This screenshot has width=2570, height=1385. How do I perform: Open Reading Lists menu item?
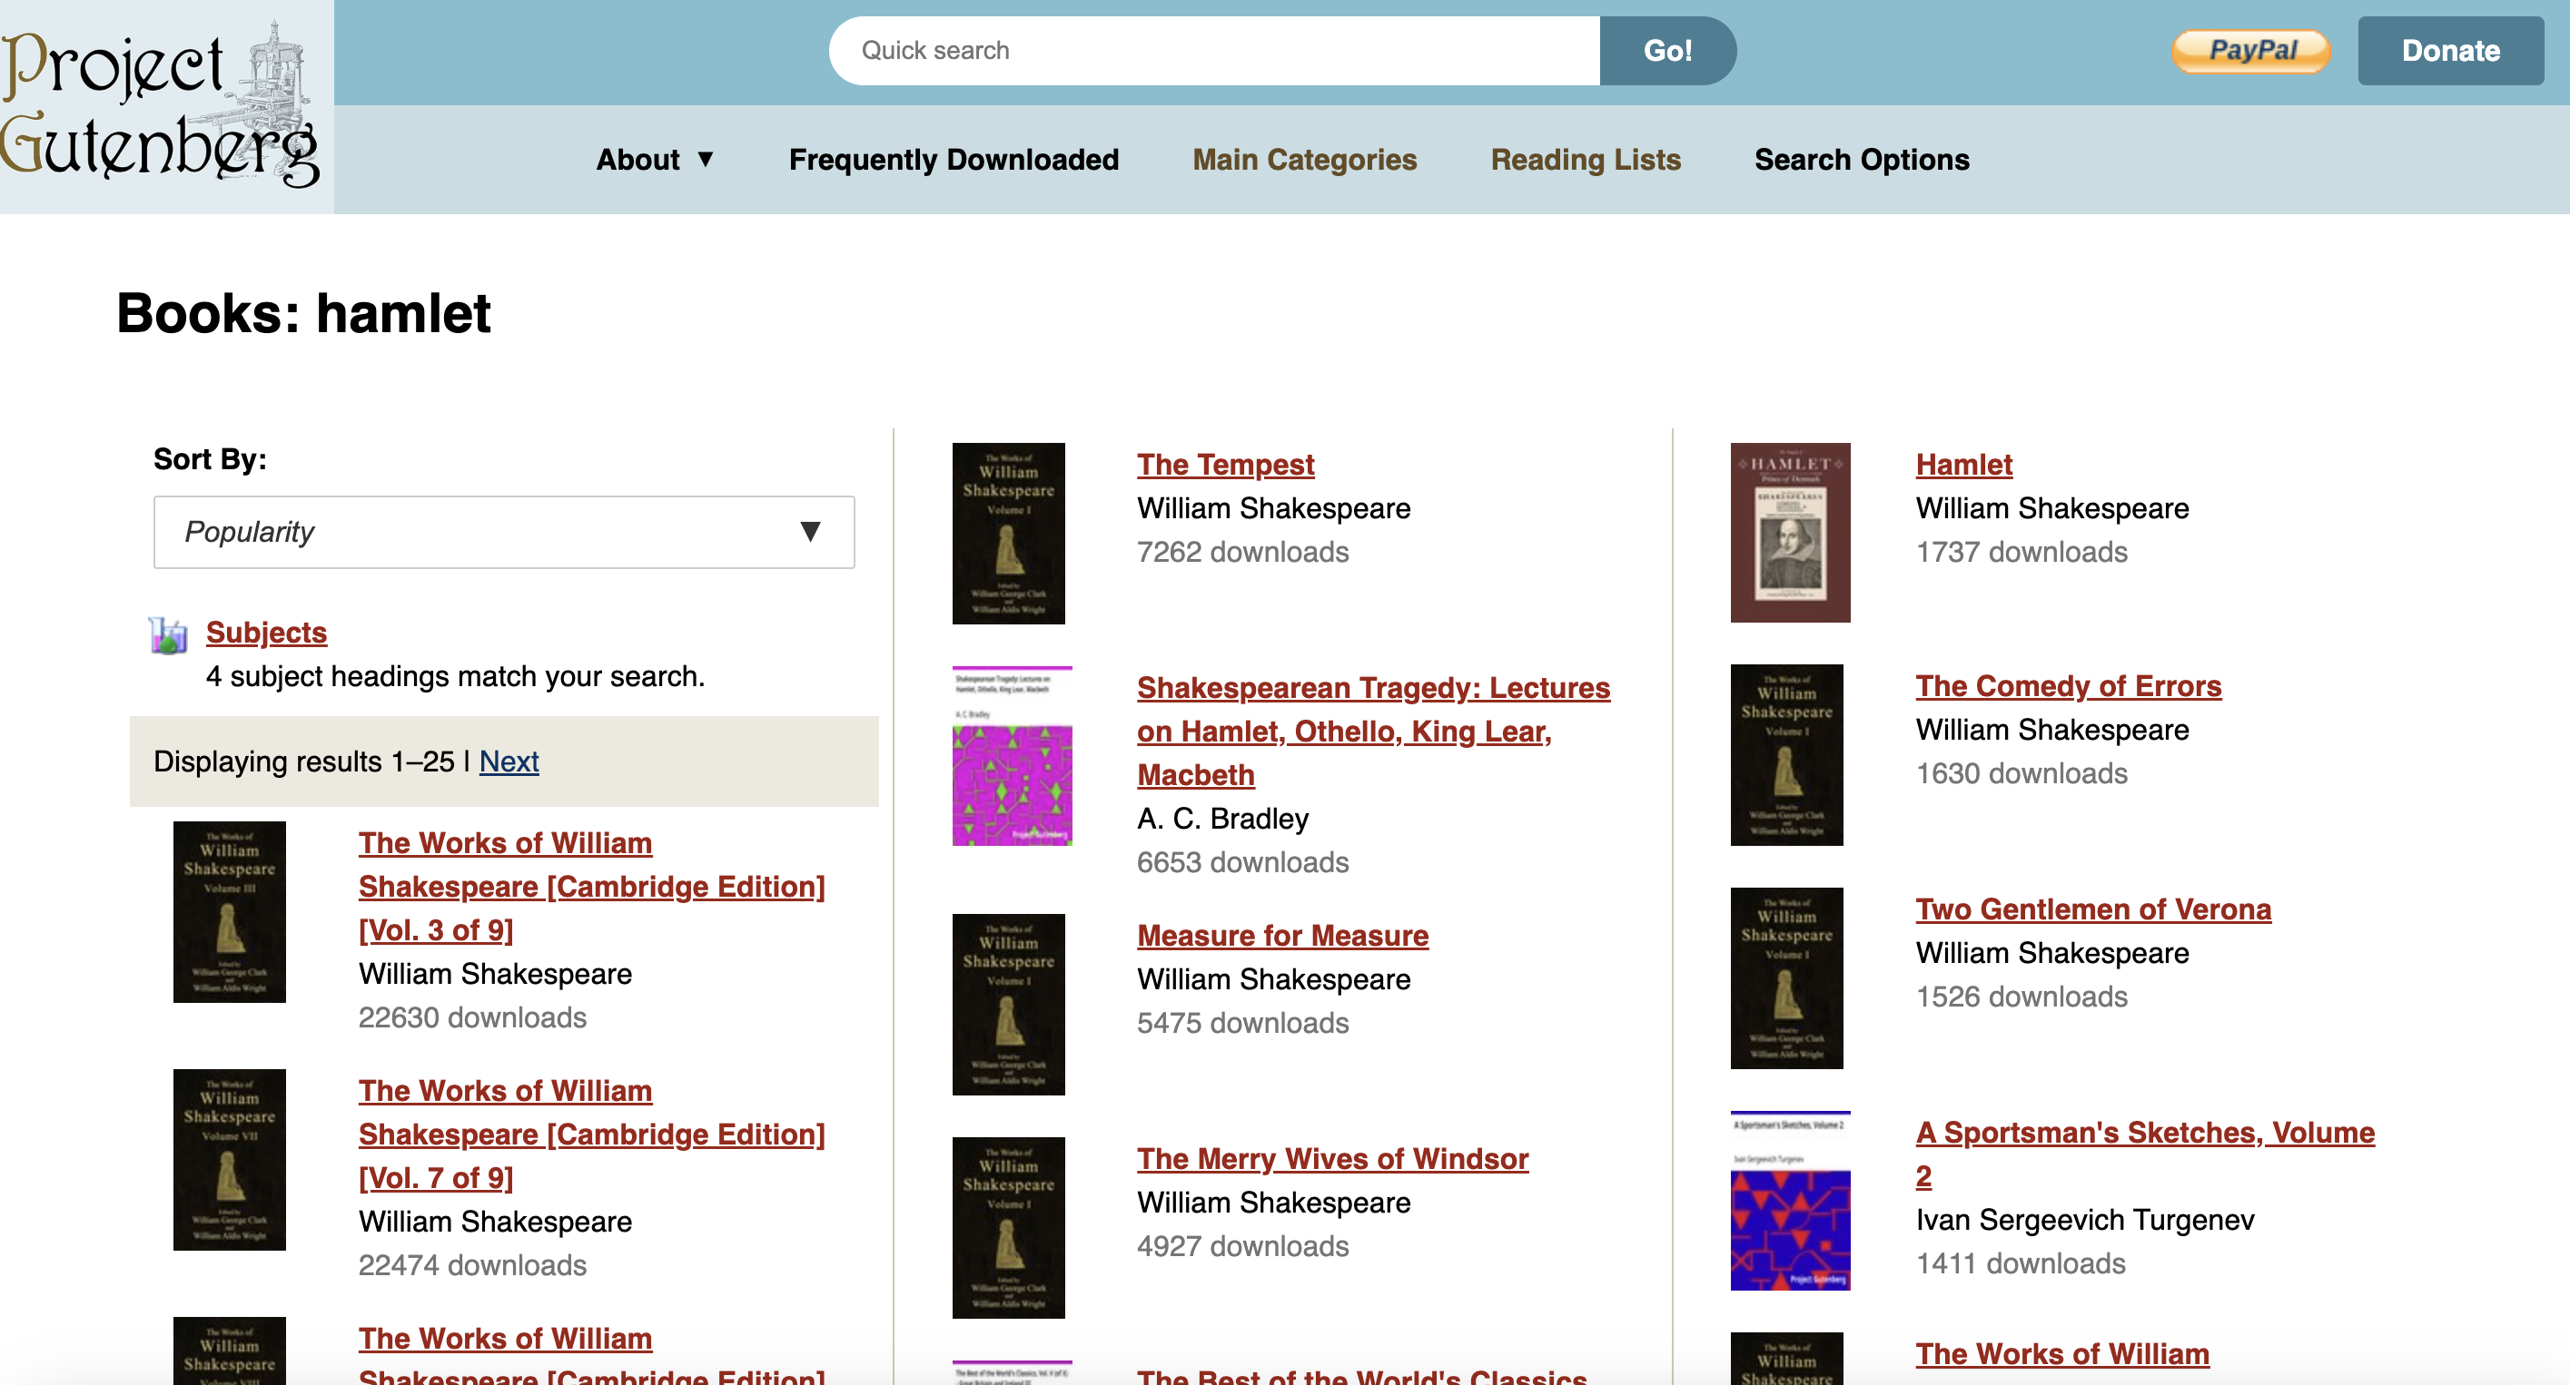pyautogui.click(x=1586, y=160)
